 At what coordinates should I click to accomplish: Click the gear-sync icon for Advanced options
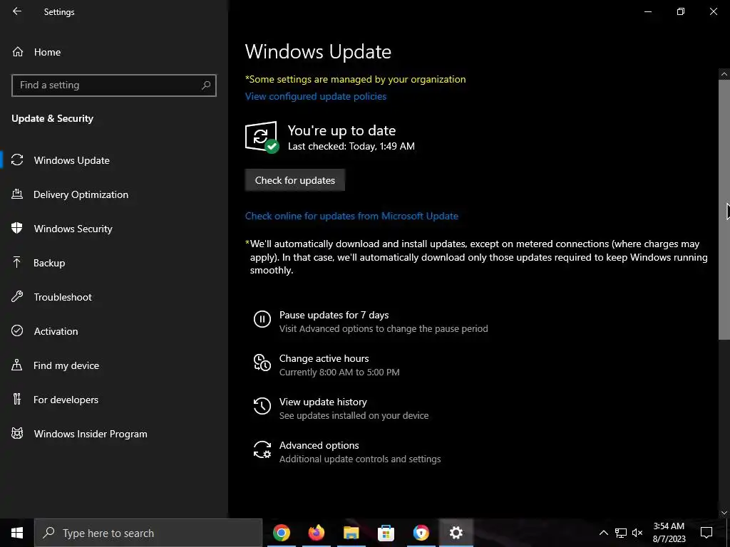click(x=262, y=450)
